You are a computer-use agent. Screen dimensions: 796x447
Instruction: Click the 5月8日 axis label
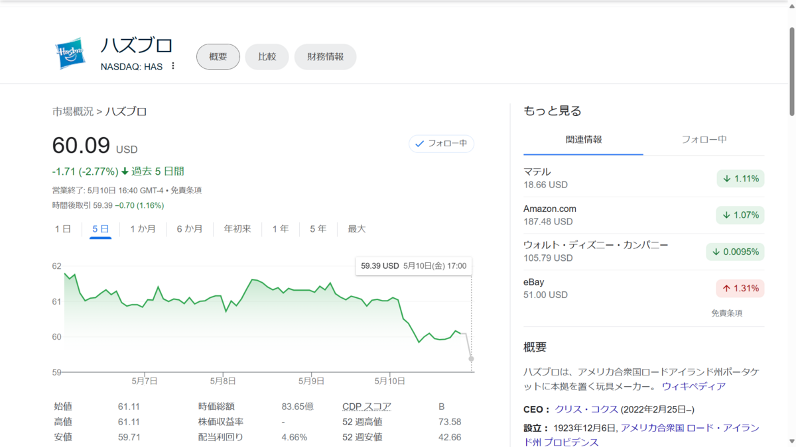tap(224, 381)
